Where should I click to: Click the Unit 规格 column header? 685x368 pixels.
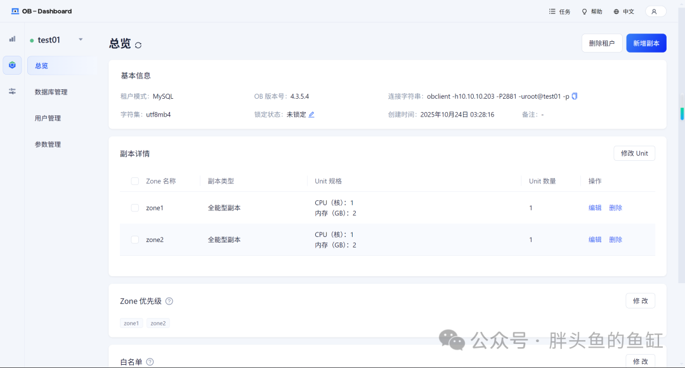point(328,181)
